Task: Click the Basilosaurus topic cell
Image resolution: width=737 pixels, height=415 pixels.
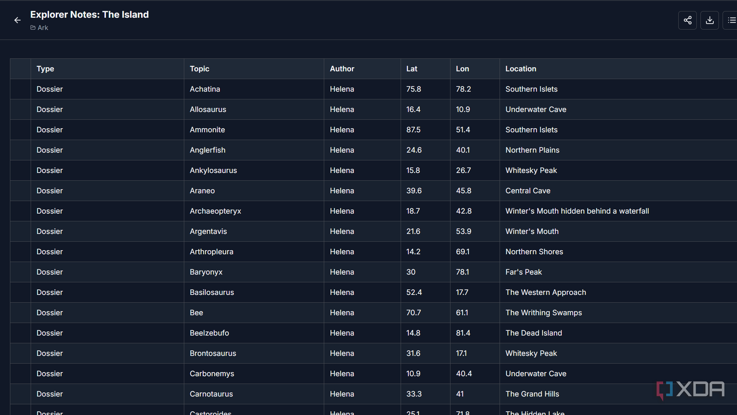Action: click(254, 292)
